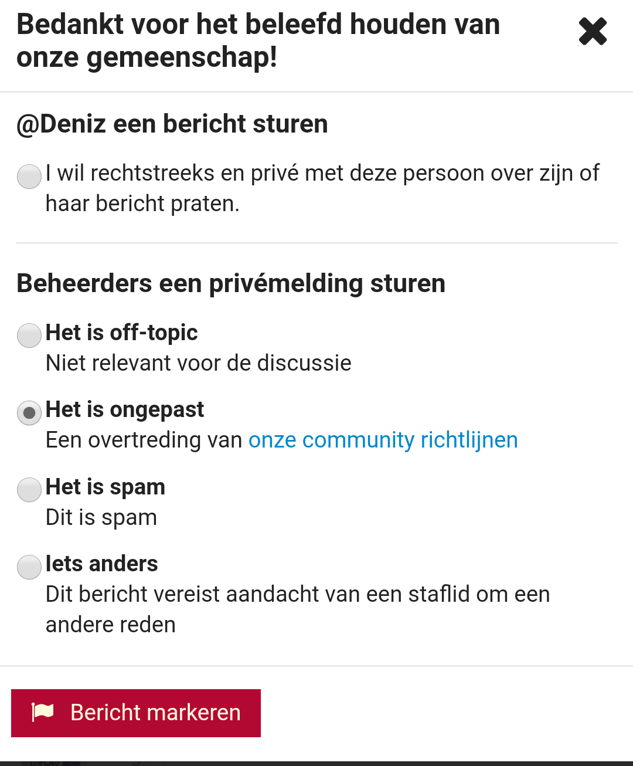Click the bold 'Iets anders' label text

tap(102, 564)
